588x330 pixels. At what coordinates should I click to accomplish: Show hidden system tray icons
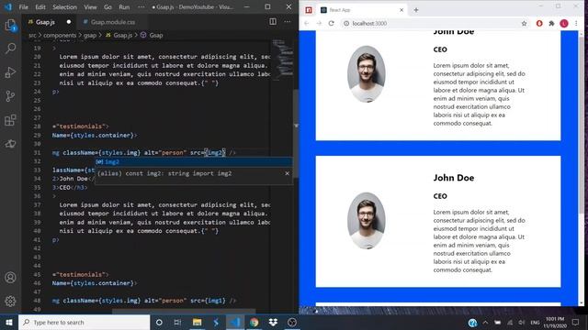point(485,322)
